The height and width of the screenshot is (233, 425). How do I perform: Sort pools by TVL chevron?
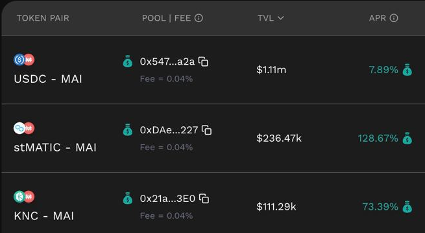coord(280,18)
